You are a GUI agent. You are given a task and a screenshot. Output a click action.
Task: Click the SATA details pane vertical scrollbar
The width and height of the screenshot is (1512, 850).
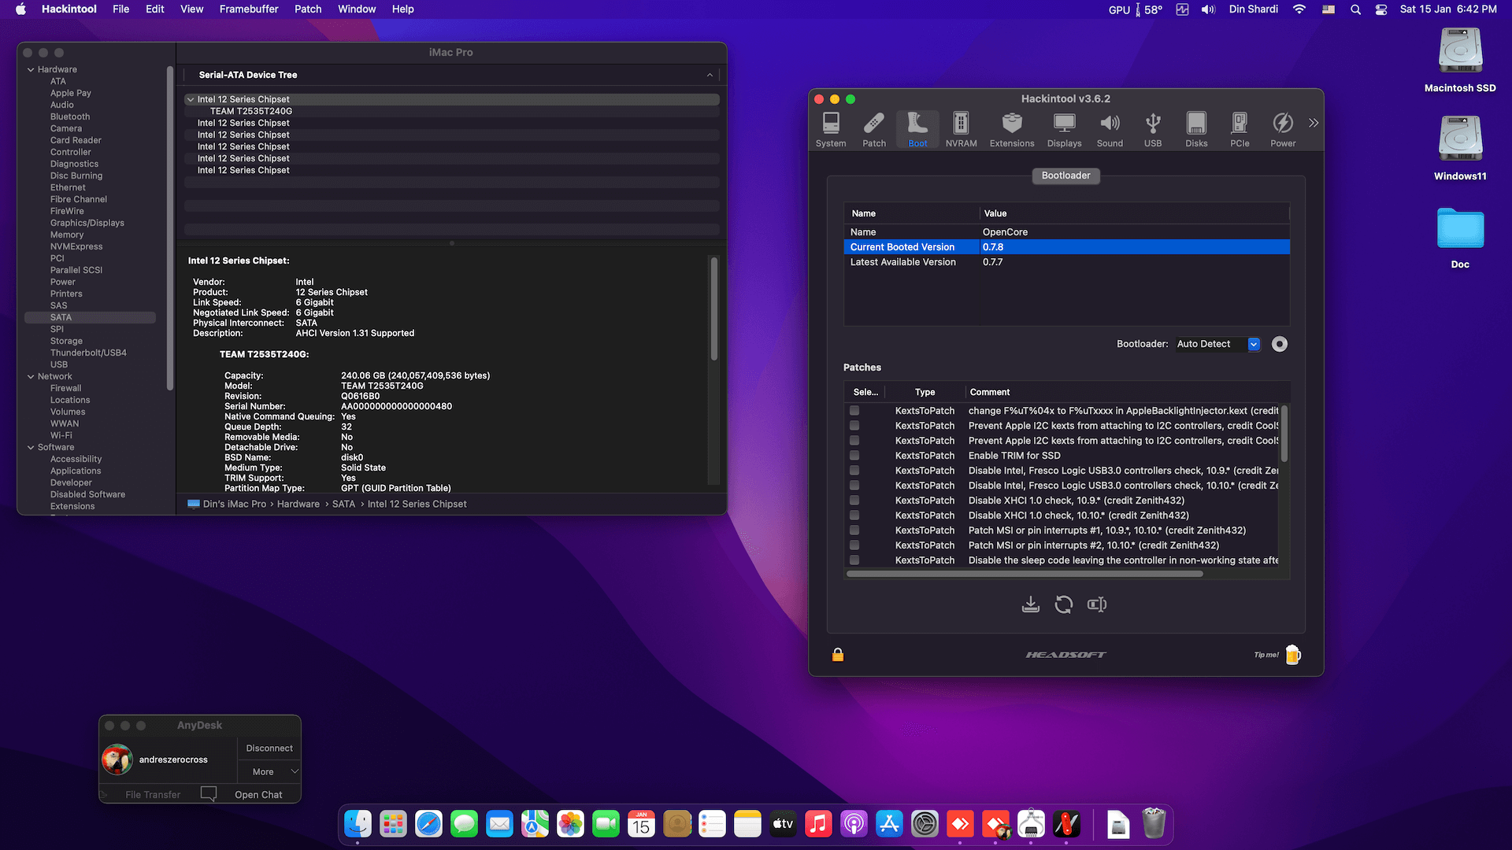(714, 309)
